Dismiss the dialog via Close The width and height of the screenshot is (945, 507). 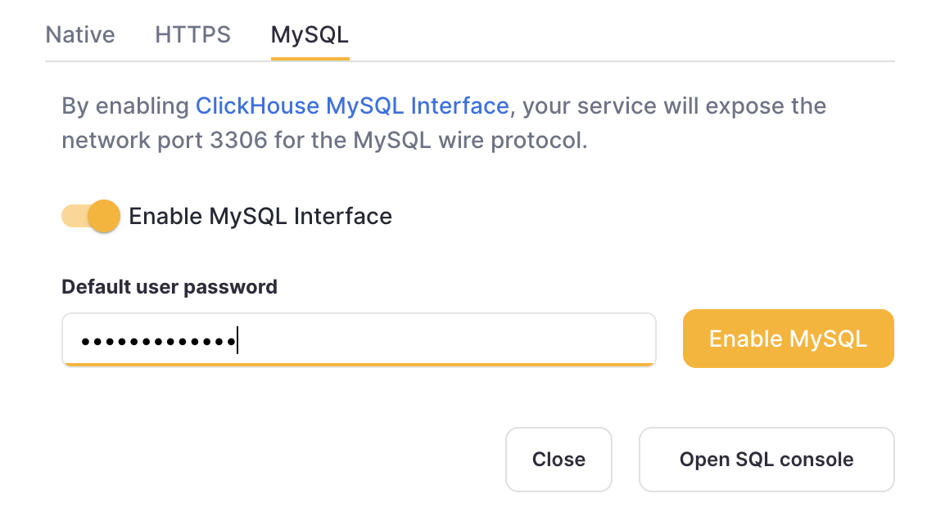(558, 459)
